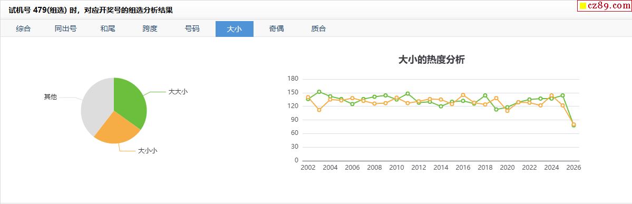Switch to the 质合 tab
632x204 pixels.
pos(318,28)
